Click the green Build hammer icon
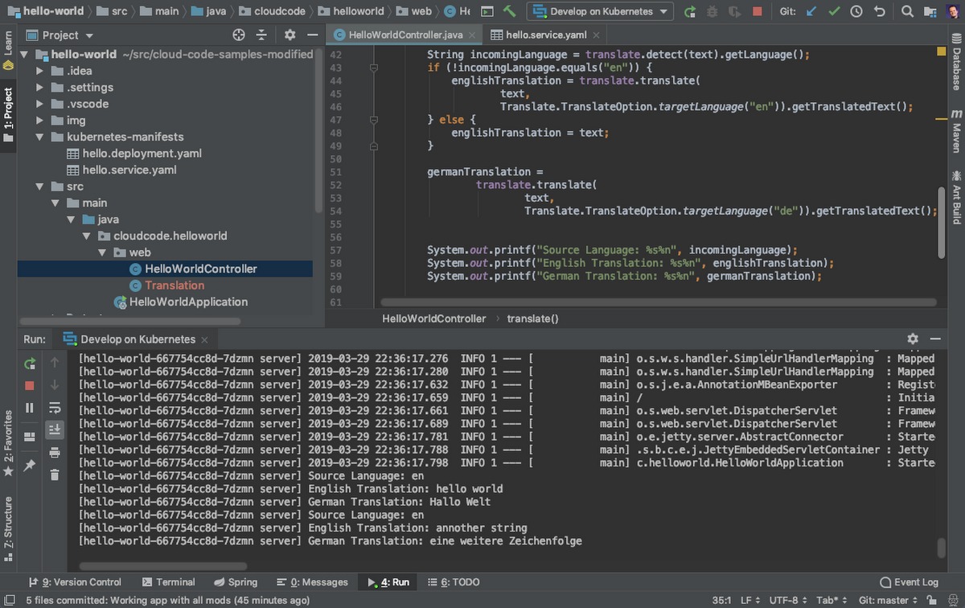This screenshot has height=608, width=965. tap(509, 12)
